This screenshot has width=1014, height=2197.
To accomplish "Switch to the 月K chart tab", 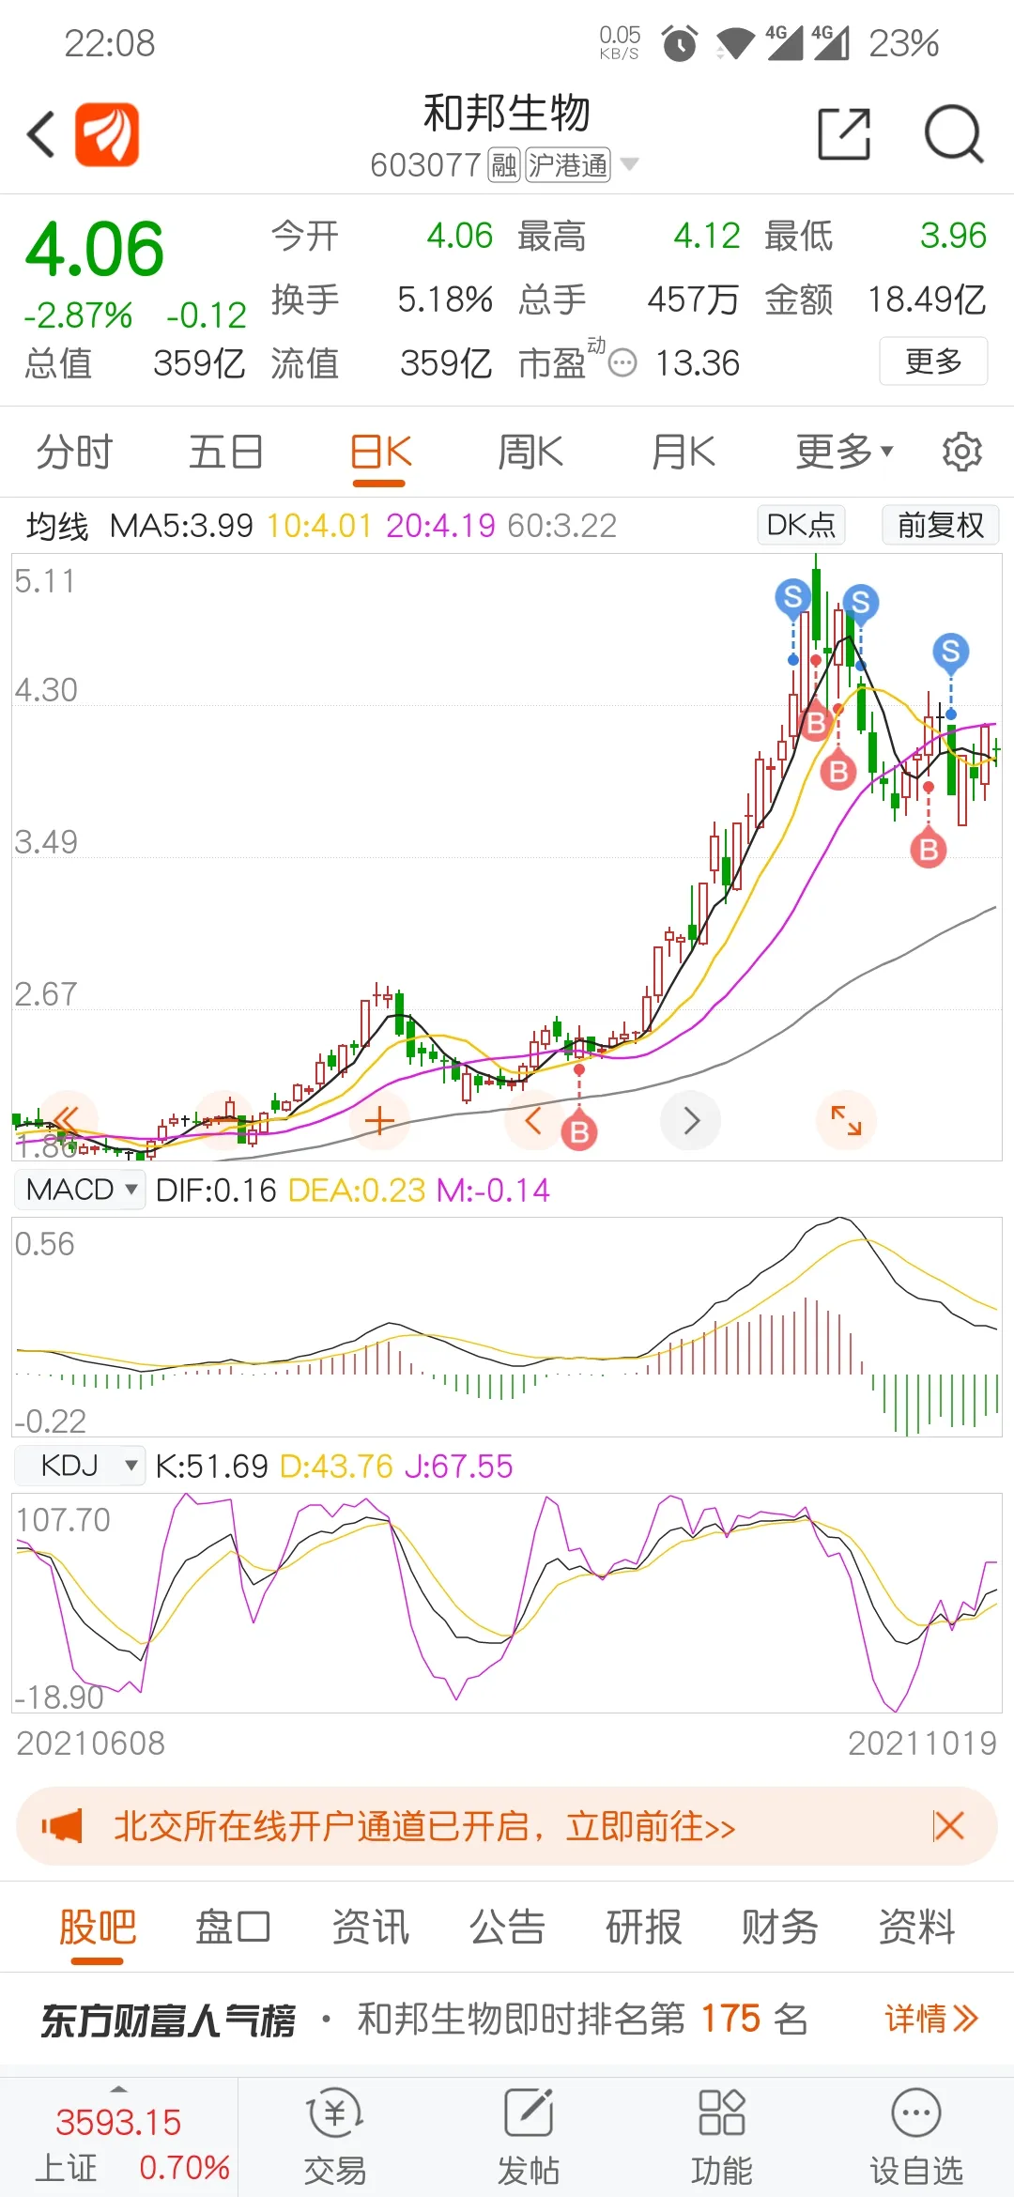I will coord(684,452).
